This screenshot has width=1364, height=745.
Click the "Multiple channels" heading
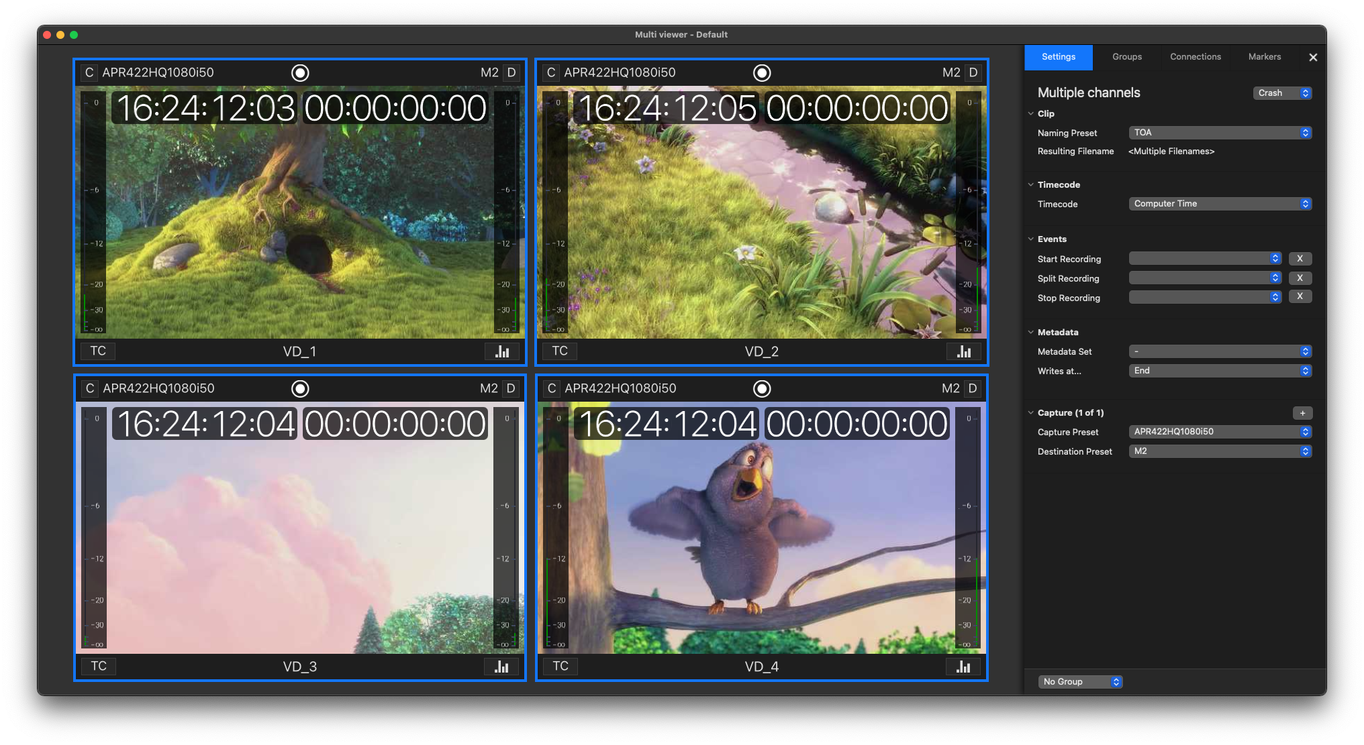pyautogui.click(x=1089, y=93)
